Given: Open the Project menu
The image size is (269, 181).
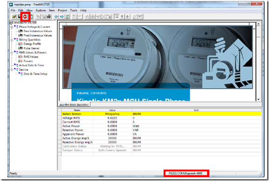Looking at the screenshot, I should tap(62, 10).
